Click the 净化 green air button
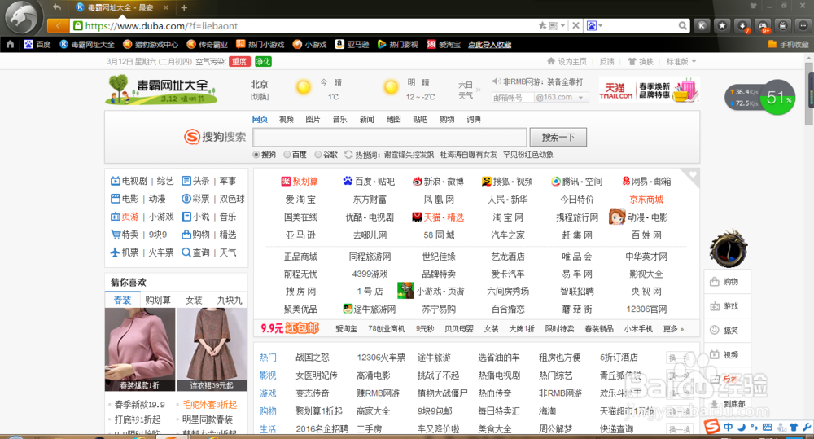 coord(263,61)
